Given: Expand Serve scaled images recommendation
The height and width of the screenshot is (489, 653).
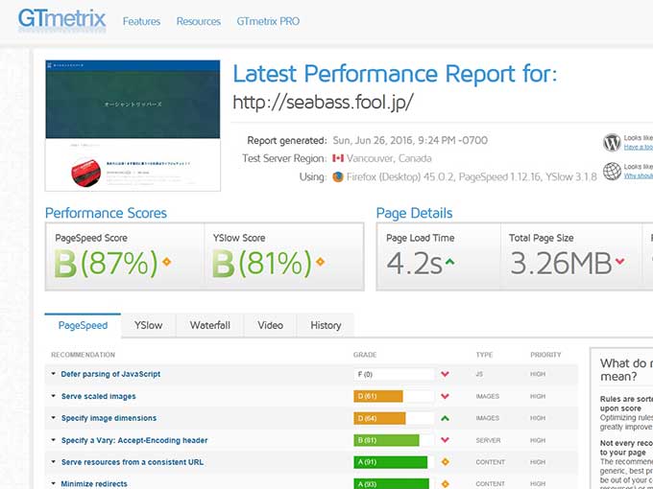Looking at the screenshot, I should click(98, 396).
